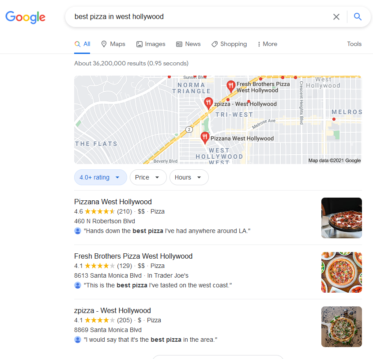The width and height of the screenshot is (373, 359).
Task: Click the Google logo
Action: pyautogui.click(x=26, y=17)
